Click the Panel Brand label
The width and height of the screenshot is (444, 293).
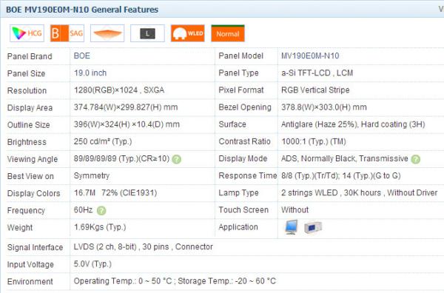[30, 56]
